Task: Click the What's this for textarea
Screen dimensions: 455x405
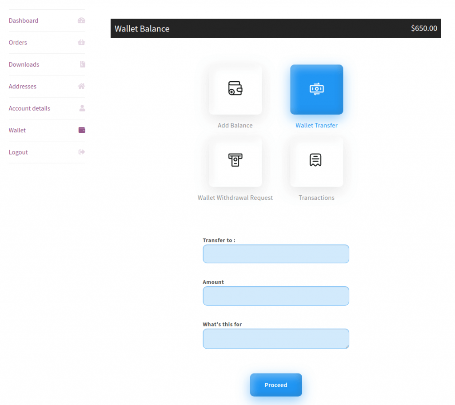Action: (x=276, y=338)
